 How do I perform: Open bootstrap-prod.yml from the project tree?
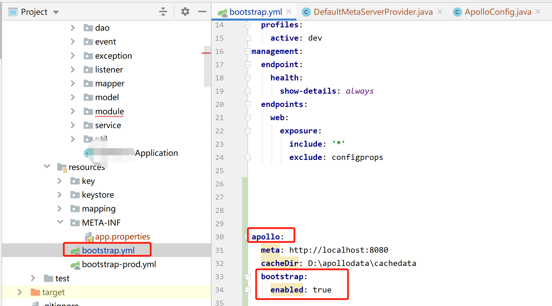coord(119,264)
